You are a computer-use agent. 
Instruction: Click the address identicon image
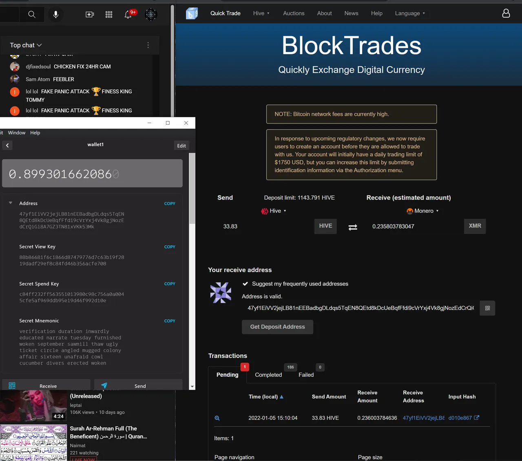point(221,293)
